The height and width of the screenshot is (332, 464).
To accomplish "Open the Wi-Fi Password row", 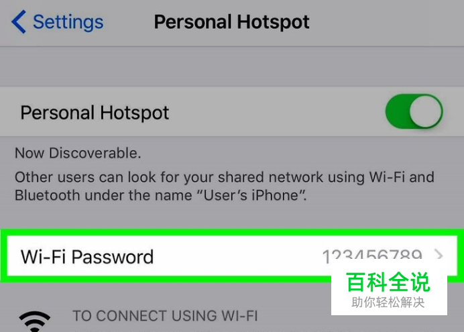I will click(x=232, y=256).
